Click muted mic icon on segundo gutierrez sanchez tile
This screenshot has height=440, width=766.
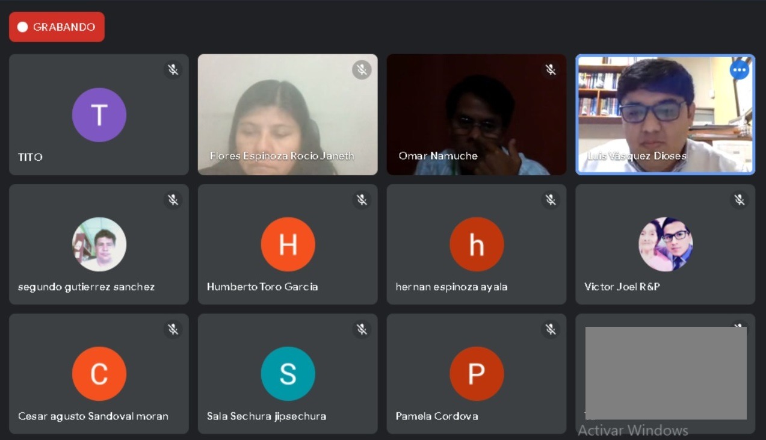pos(173,200)
